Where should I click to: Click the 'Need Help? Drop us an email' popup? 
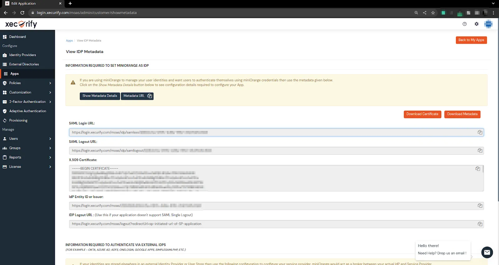point(443,250)
